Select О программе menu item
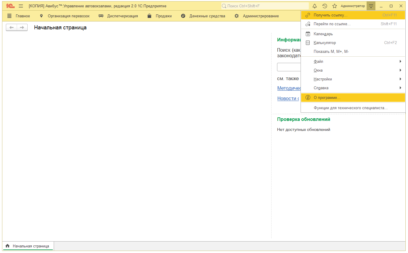The height and width of the screenshot is (253, 408). [x=327, y=97]
